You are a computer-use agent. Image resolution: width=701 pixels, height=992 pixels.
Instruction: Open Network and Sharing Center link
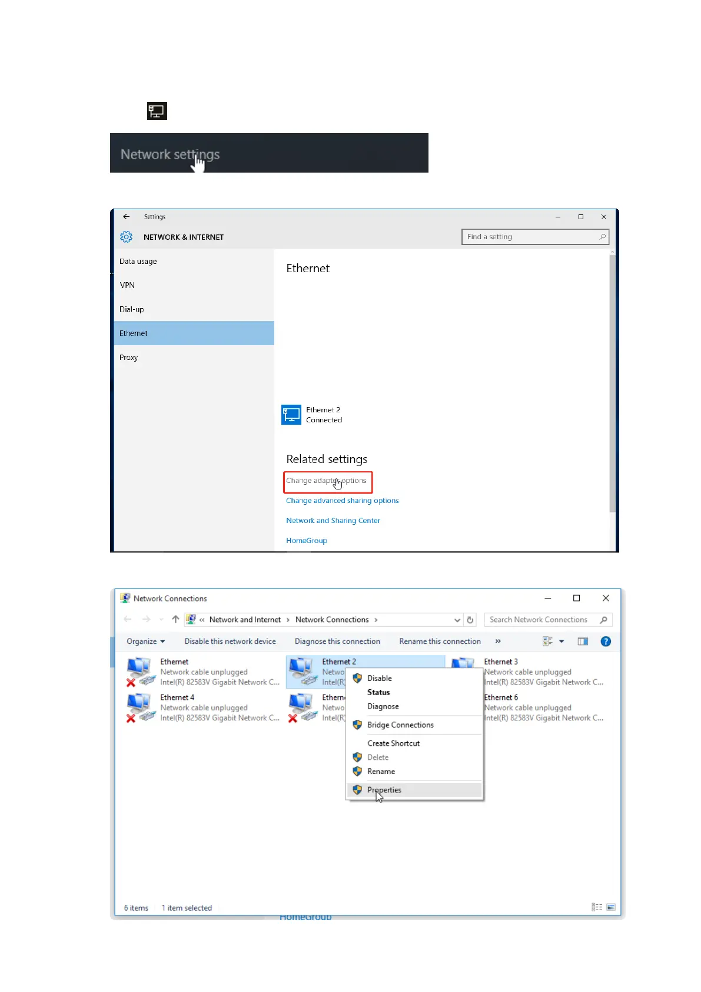(333, 521)
